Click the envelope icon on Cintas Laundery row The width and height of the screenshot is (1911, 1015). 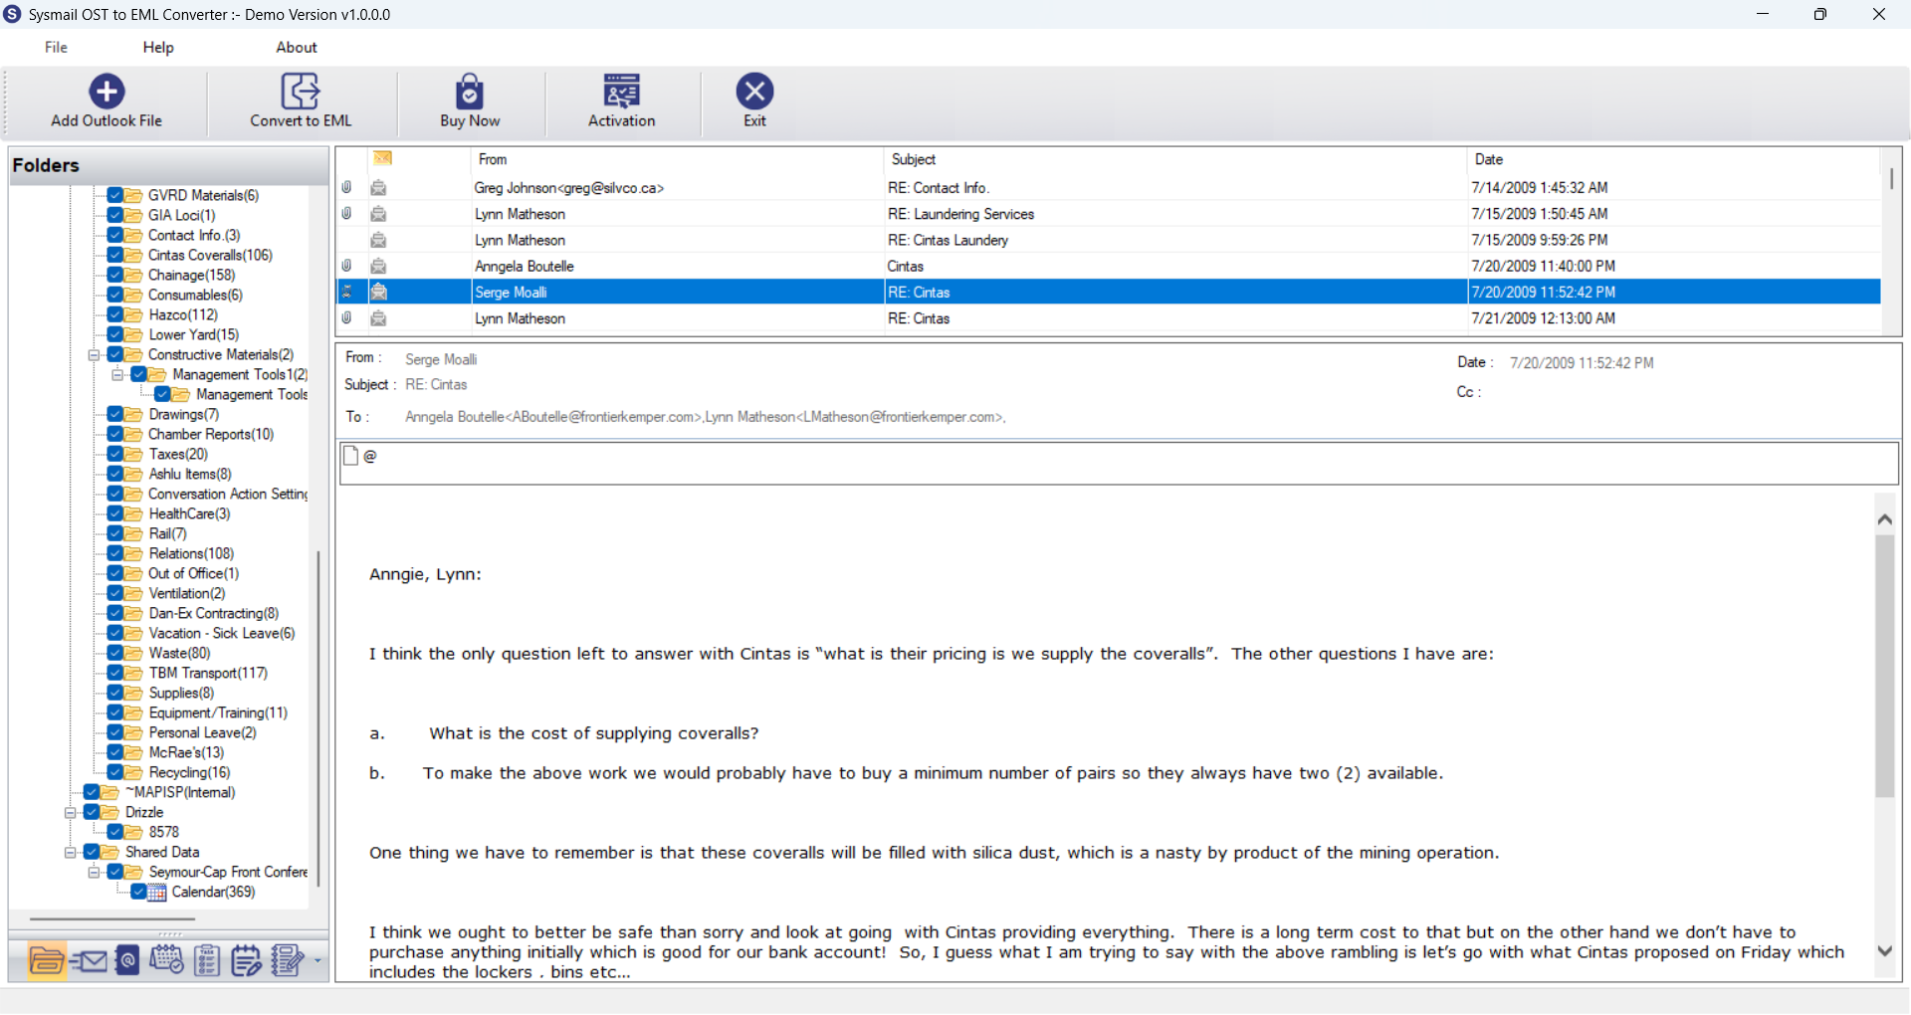(x=378, y=240)
